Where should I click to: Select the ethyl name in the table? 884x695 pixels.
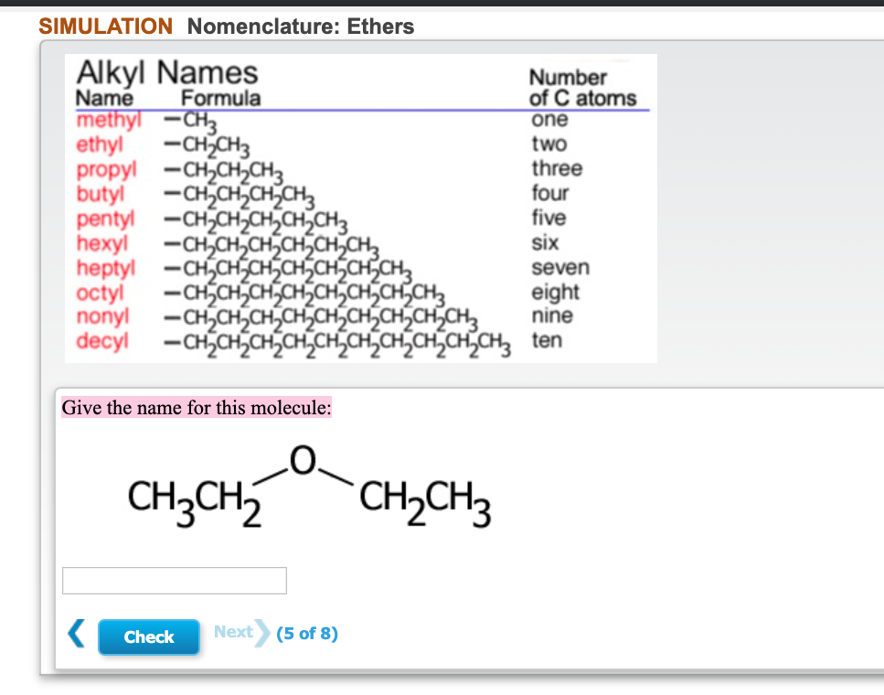tap(94, 144)
